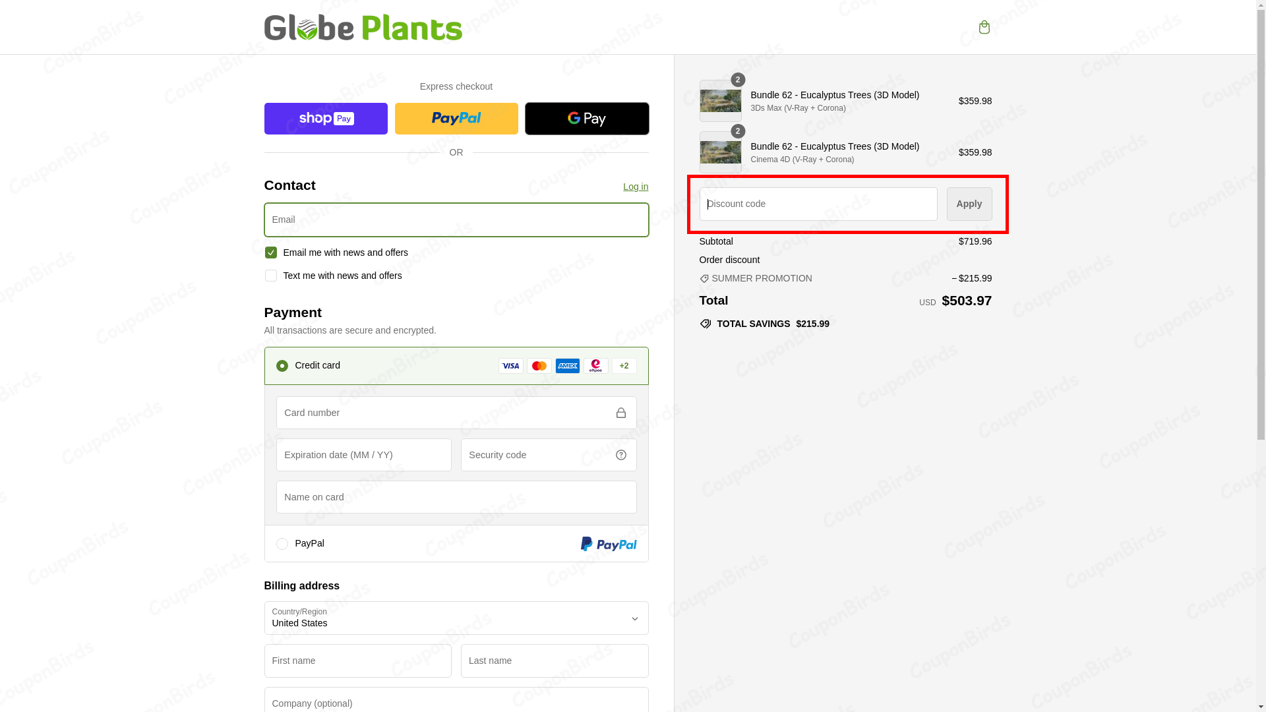Click the Visa card icon
Screen dimensions: 1266x712
coord(510,366)
